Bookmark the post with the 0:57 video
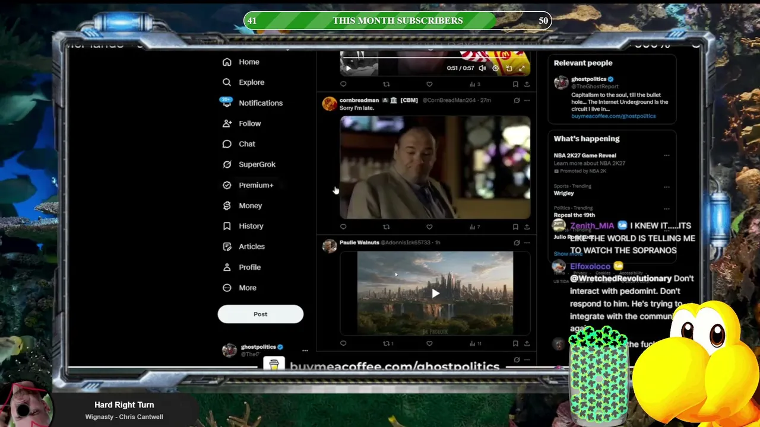Screen dimensions: 760x427 tap(515, 84)
